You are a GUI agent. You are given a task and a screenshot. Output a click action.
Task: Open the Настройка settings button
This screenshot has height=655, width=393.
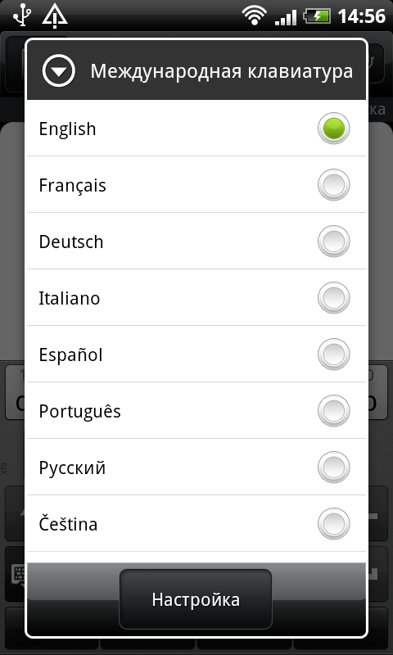point(196,599)
